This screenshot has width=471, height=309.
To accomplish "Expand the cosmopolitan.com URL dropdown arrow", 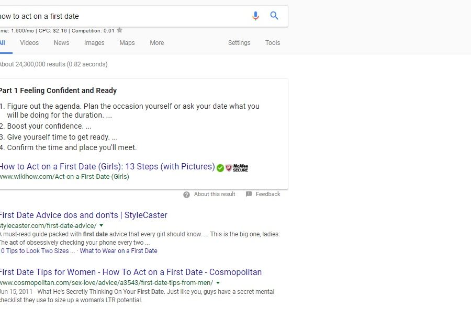I will coord(218,283).
